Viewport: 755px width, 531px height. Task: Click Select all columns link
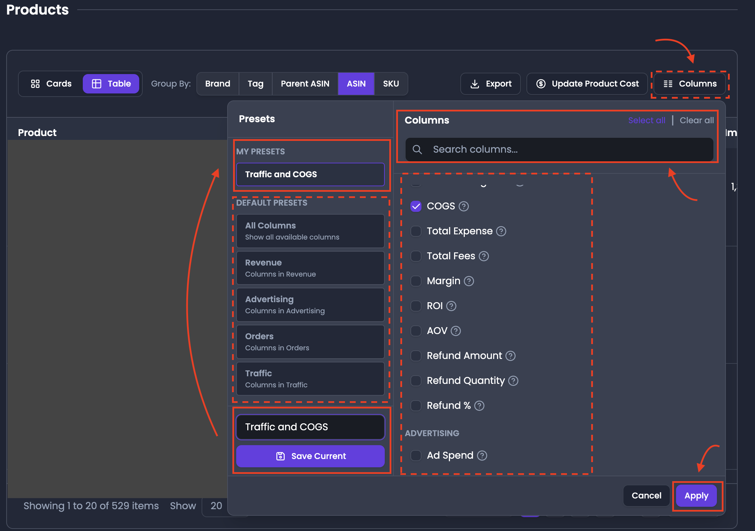647,120
